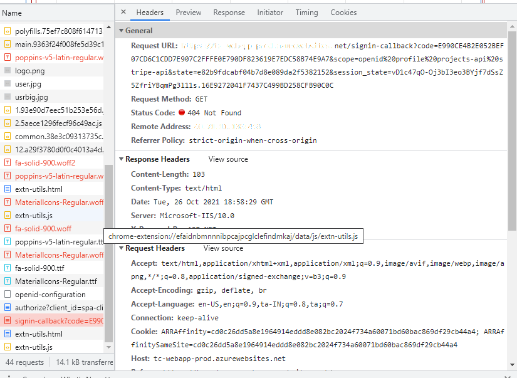The width and height of the screenshot is (517, 378).
Task: Select polyfills.75ef7c808f614713 script icon
Action: pyautogui.click(x=8, y=31)
